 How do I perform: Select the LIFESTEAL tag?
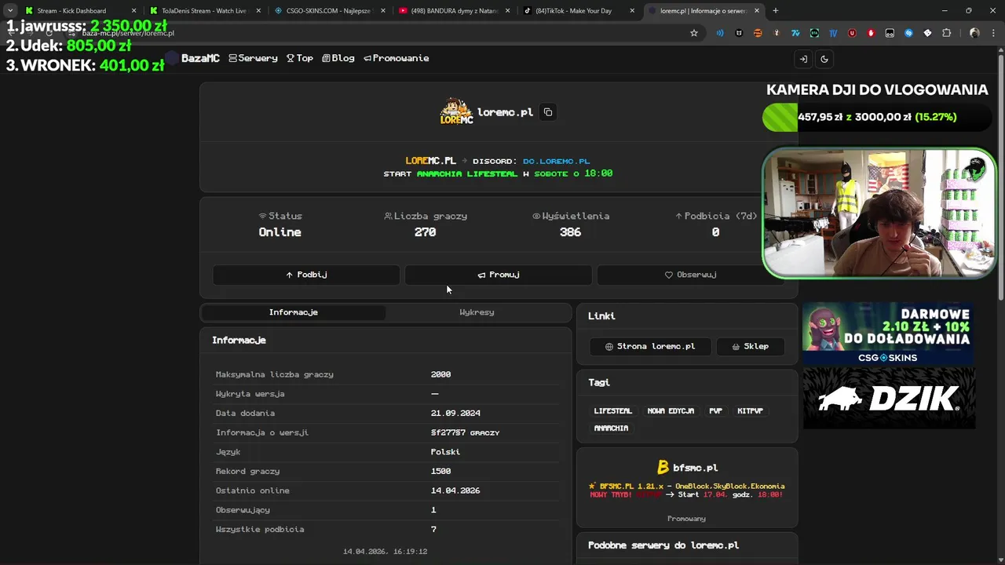[x=612, y=411]
